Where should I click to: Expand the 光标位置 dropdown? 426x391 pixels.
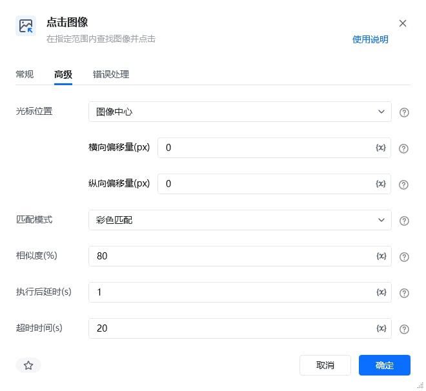click(x=240, y=112)
